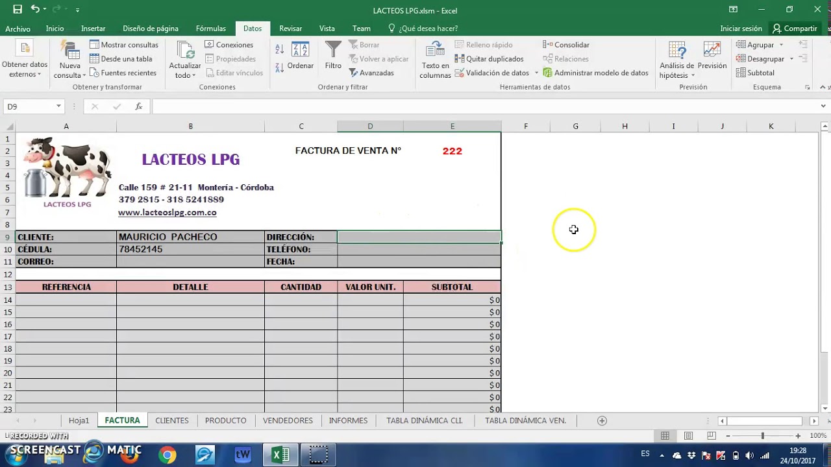Select the 222 invoice number cell
Screen dimensions: 831x467
453,151
